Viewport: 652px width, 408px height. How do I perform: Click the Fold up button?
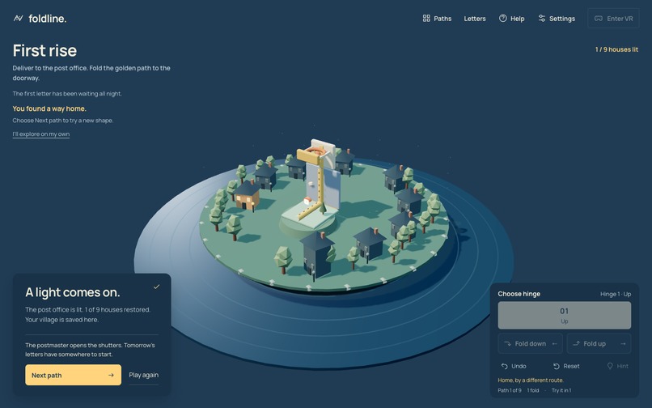(599, 343)
